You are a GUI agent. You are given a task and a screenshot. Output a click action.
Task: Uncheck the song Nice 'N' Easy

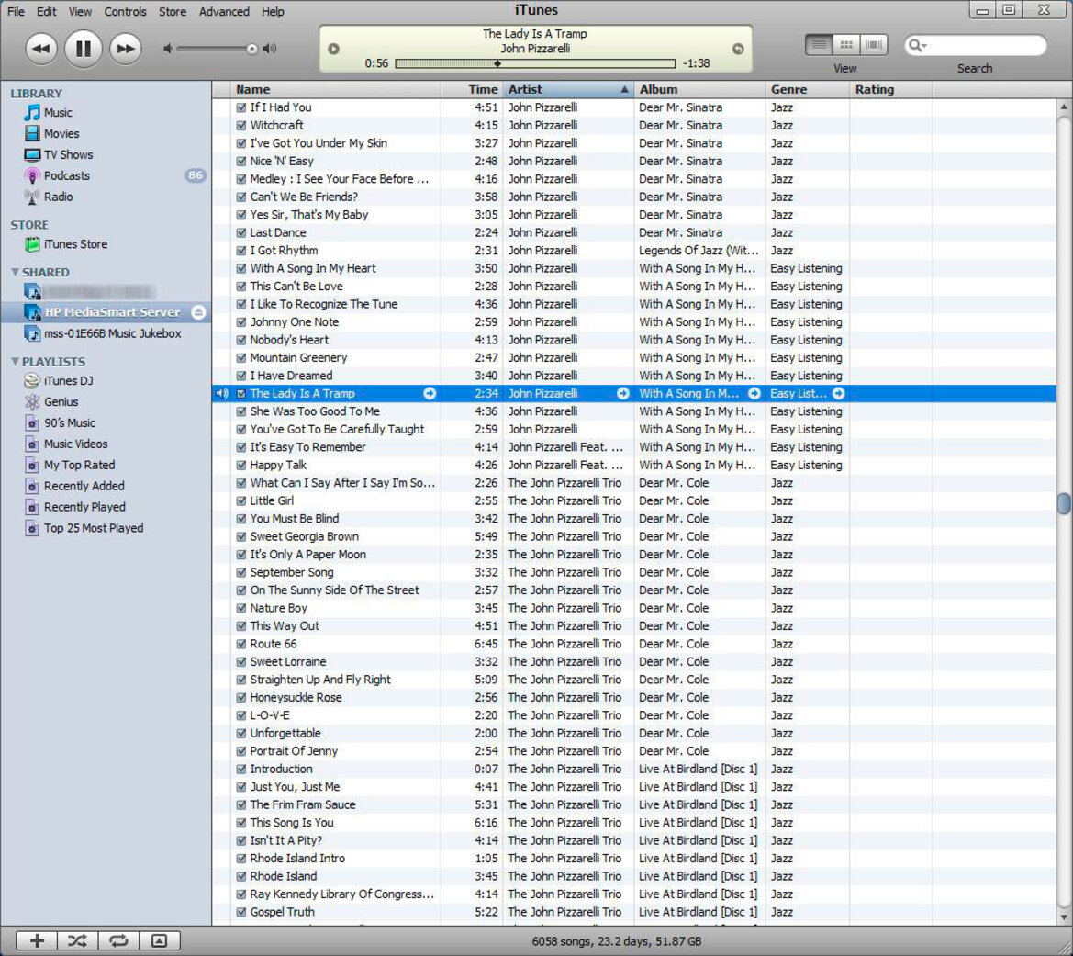(240, 161)
